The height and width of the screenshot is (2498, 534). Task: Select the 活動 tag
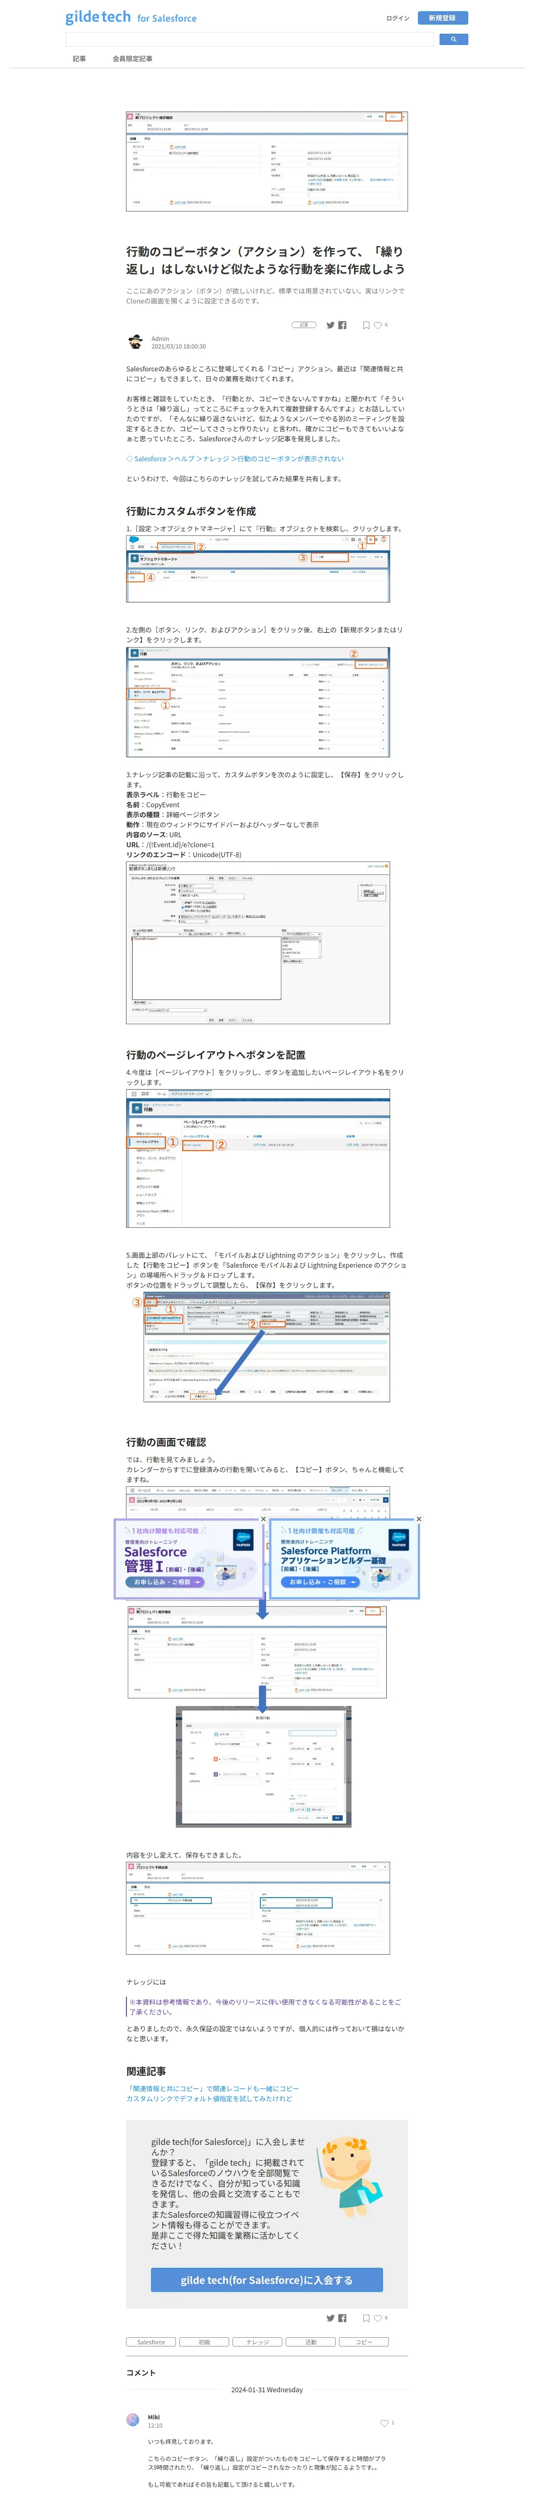[311, 2342]
